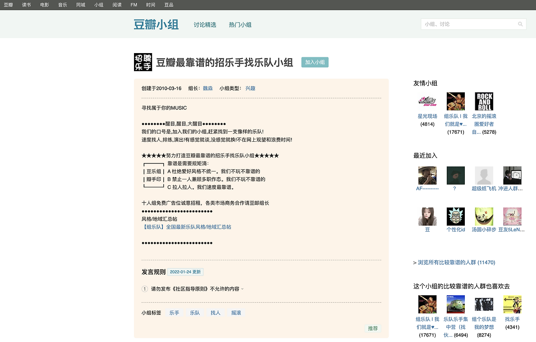This screenshot has height=342, width=536.
Task: Click the 友情小组 sidebar heading
Action: [425, 83]
